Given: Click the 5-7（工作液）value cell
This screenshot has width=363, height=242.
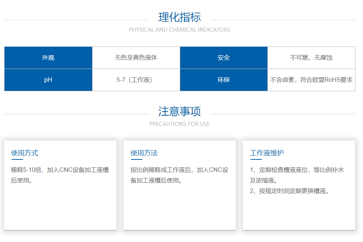Looking at the screenshot, I should tap(136, 80).
